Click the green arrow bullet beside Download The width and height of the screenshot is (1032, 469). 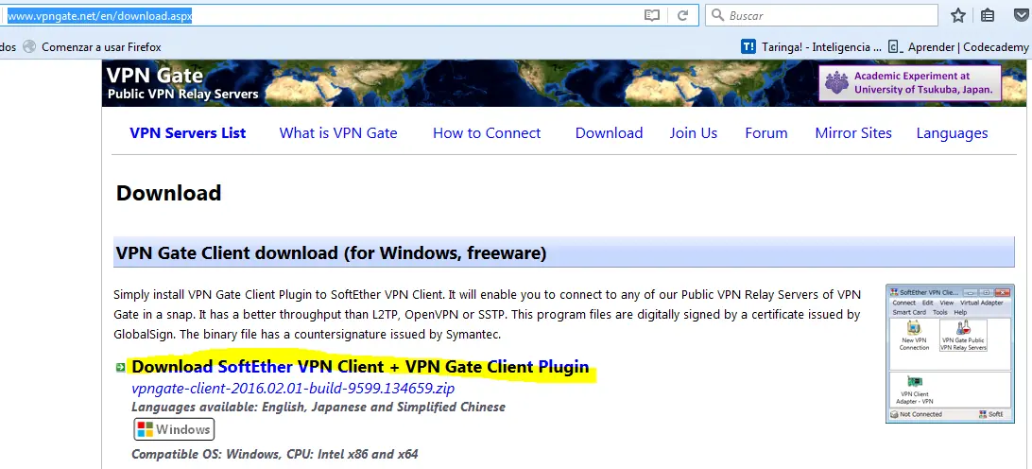click(120, 367)
